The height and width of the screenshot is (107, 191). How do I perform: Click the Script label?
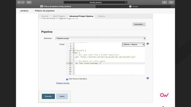click(62, 44)
